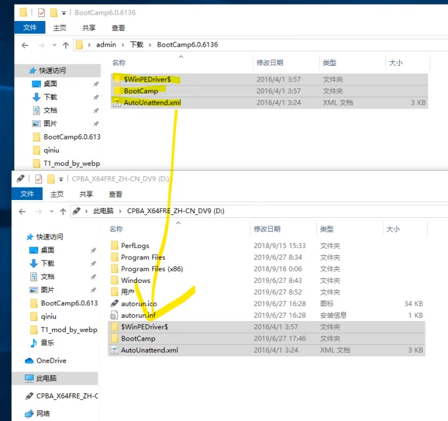Go up one level in the D: drive window
The width and height of the screenshot is (448, 421).
63,211
